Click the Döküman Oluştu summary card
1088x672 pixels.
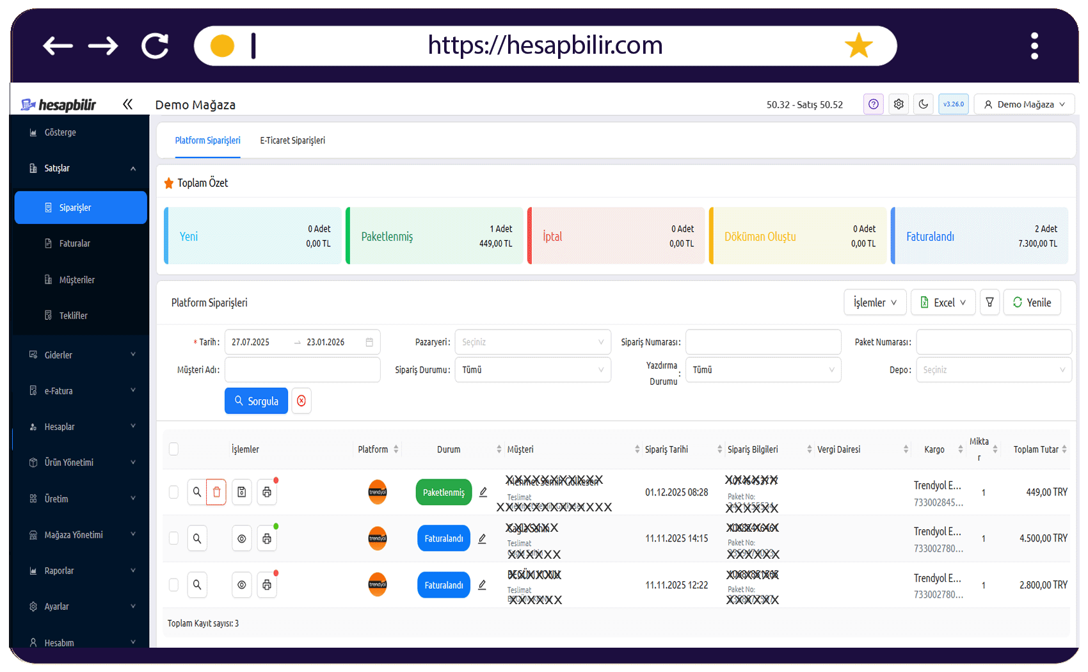(x=798, y=236)
